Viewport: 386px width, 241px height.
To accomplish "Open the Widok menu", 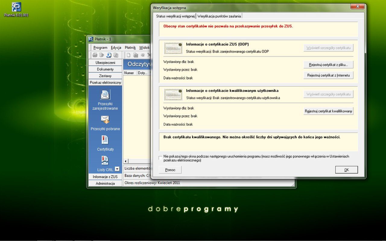I will (x=144, y=48).
